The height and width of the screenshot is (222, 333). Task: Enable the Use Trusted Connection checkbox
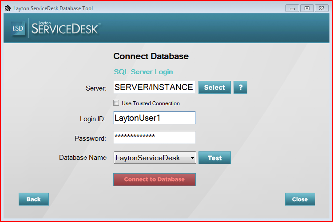tap(116, 103)
